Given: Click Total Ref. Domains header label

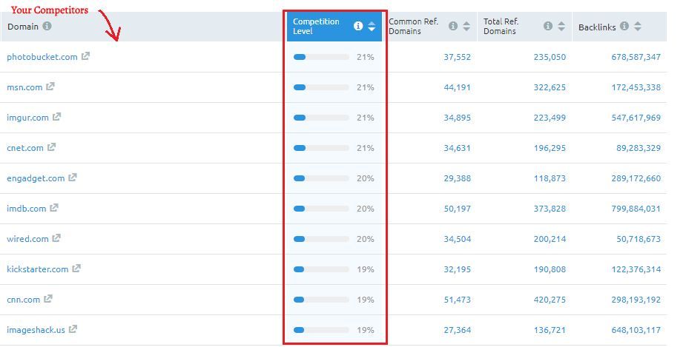Looking at the screenshot, I should [x=501, y=27].
